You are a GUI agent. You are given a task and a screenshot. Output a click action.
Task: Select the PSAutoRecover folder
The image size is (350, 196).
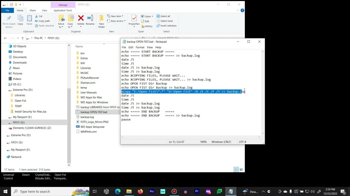90,78
